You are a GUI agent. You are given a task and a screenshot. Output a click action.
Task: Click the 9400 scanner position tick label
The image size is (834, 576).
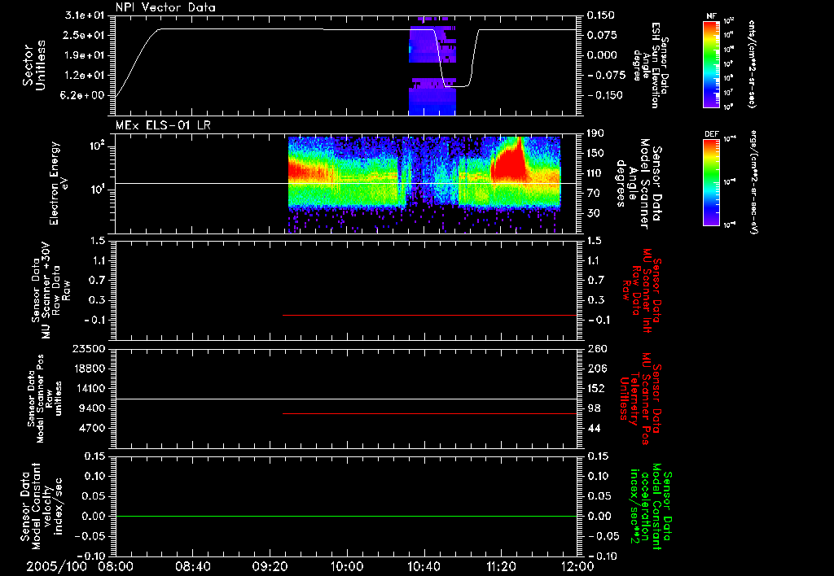click(x=92, y=408)
